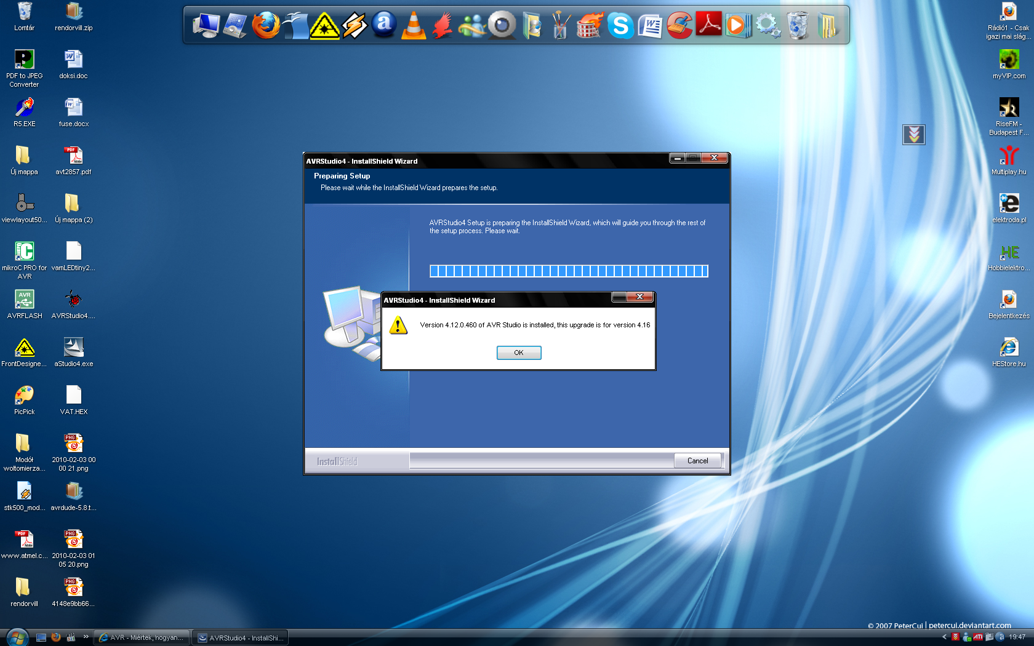Expand the quick launch overflow chevron
Viewport: 1034px width, 646px height.
coord(86,637)
